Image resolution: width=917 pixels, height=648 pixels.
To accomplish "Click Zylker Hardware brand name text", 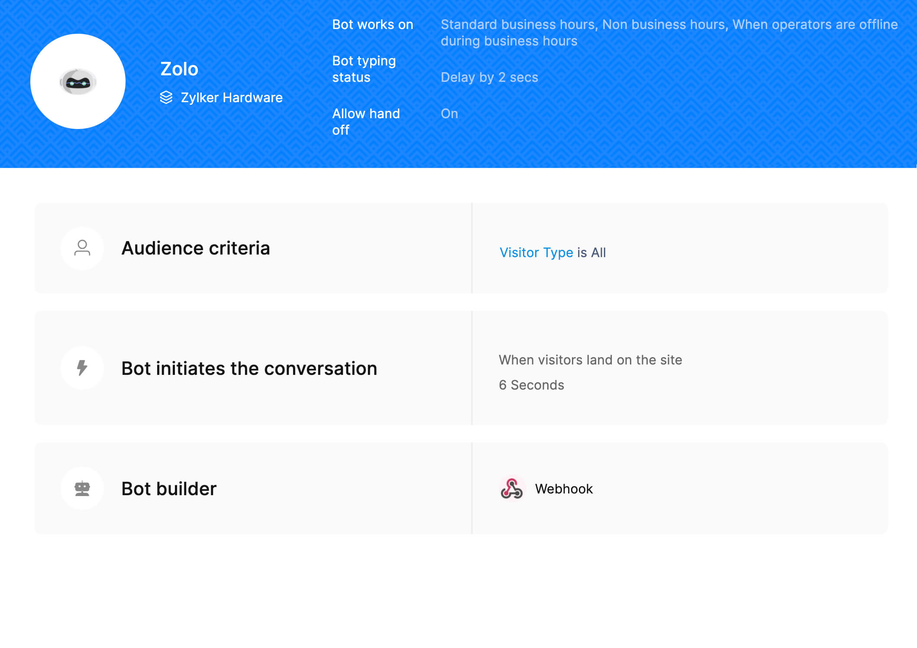I will [x=231, y=97].
